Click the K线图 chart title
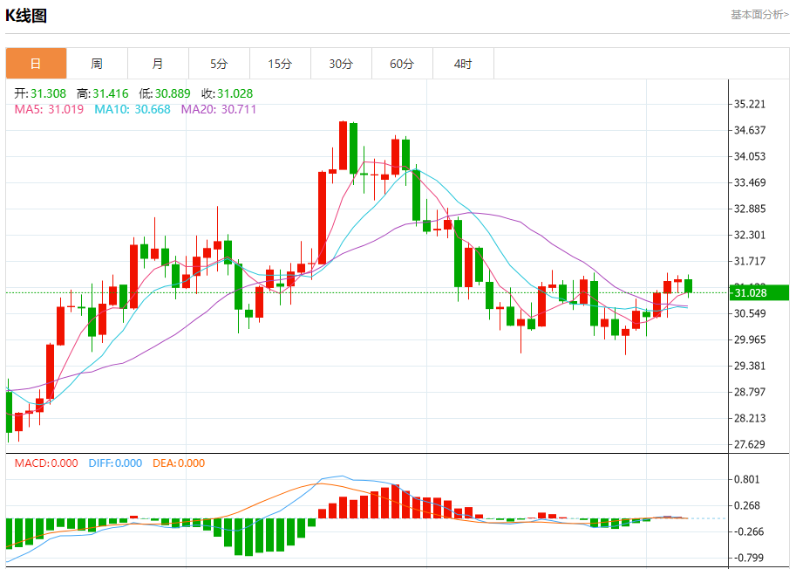The height and width of the screenshot is (569, 796). pos(26,16)
